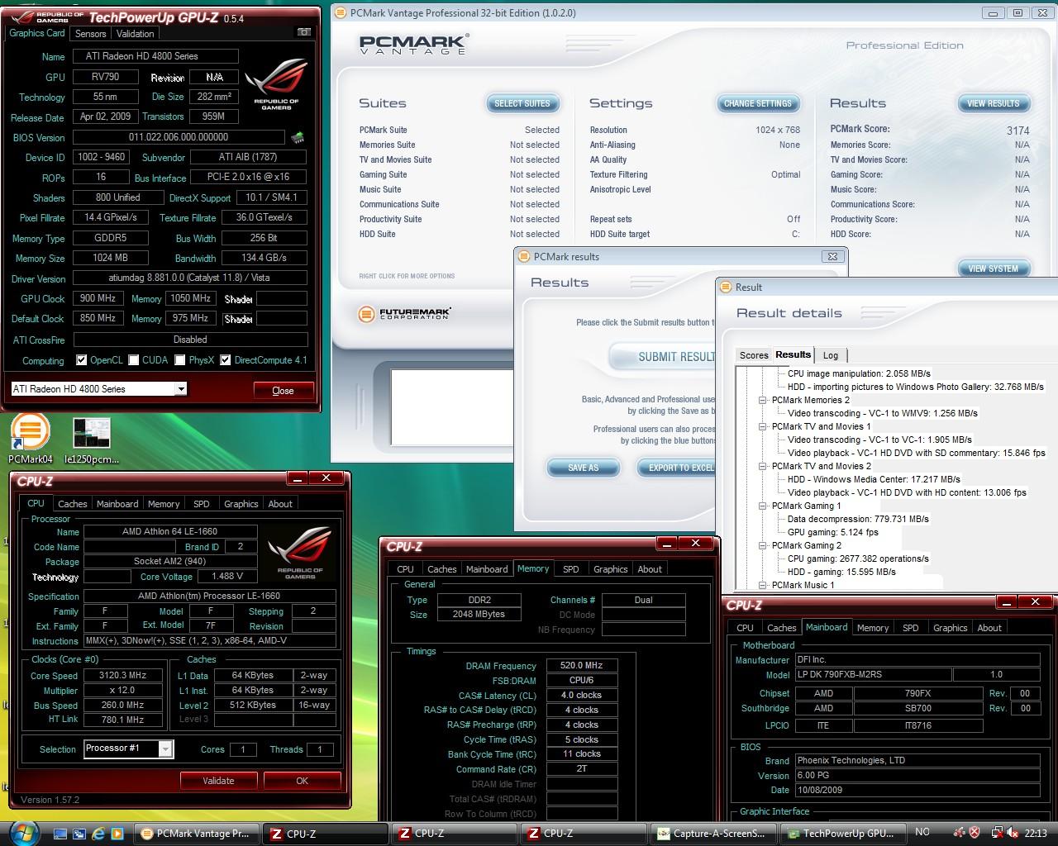
Task: Click the SAVE AS button
Action: (x=584, y=468)
